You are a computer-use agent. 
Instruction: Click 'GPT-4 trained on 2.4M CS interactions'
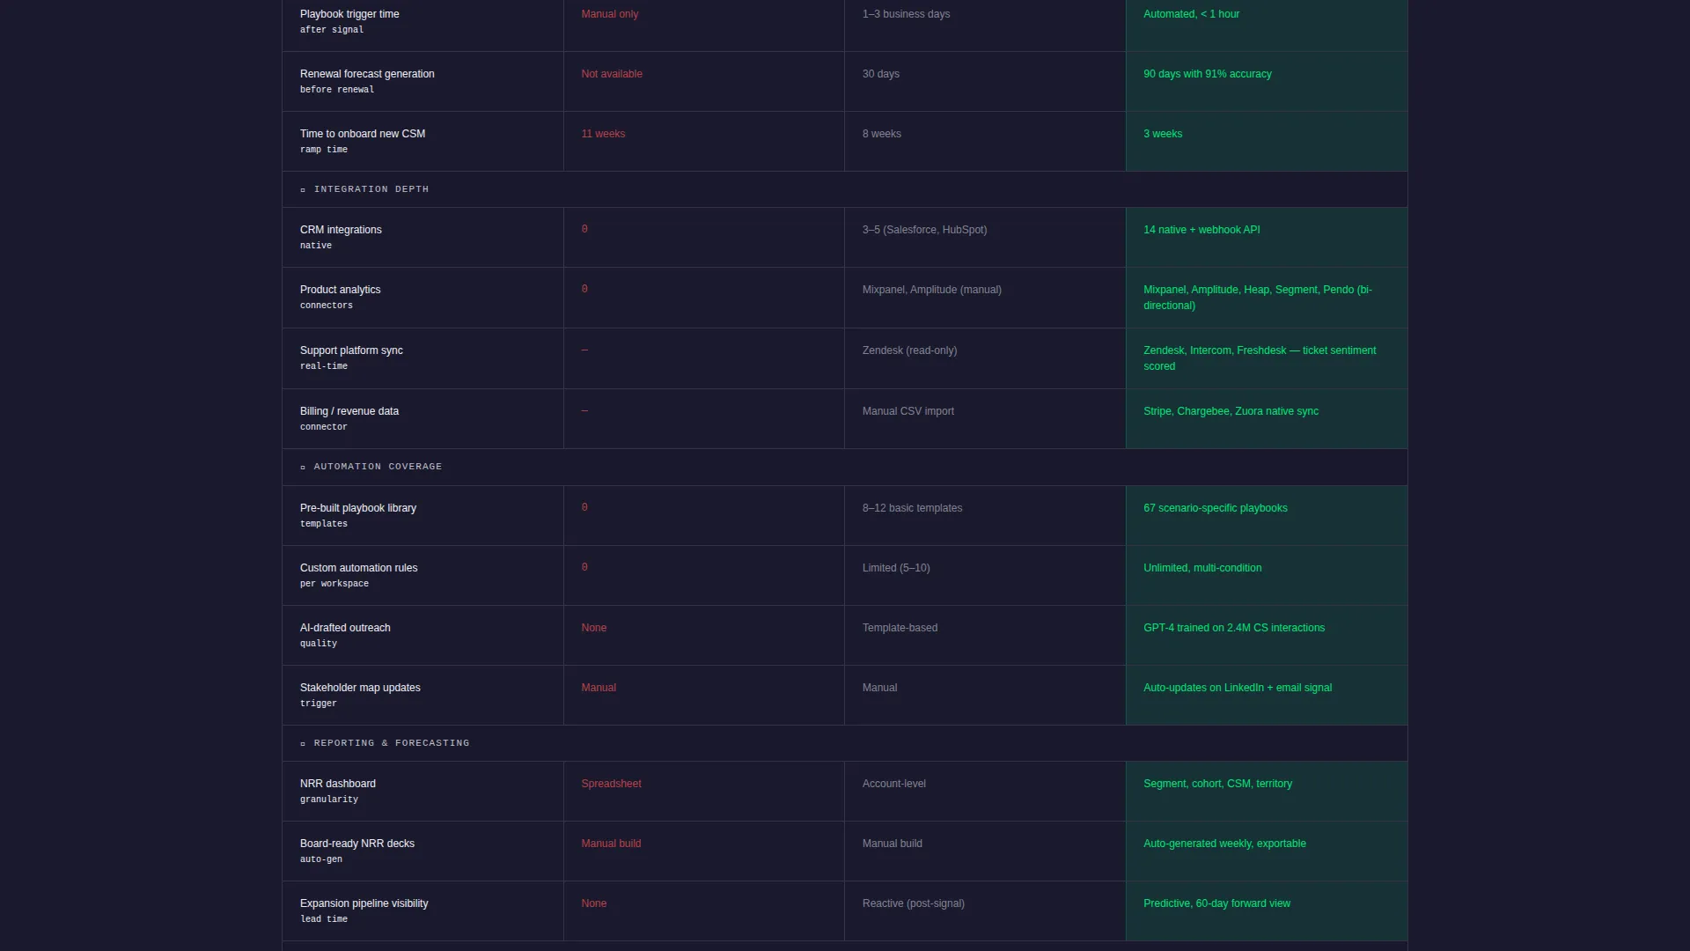click(x=1234, y=628)
